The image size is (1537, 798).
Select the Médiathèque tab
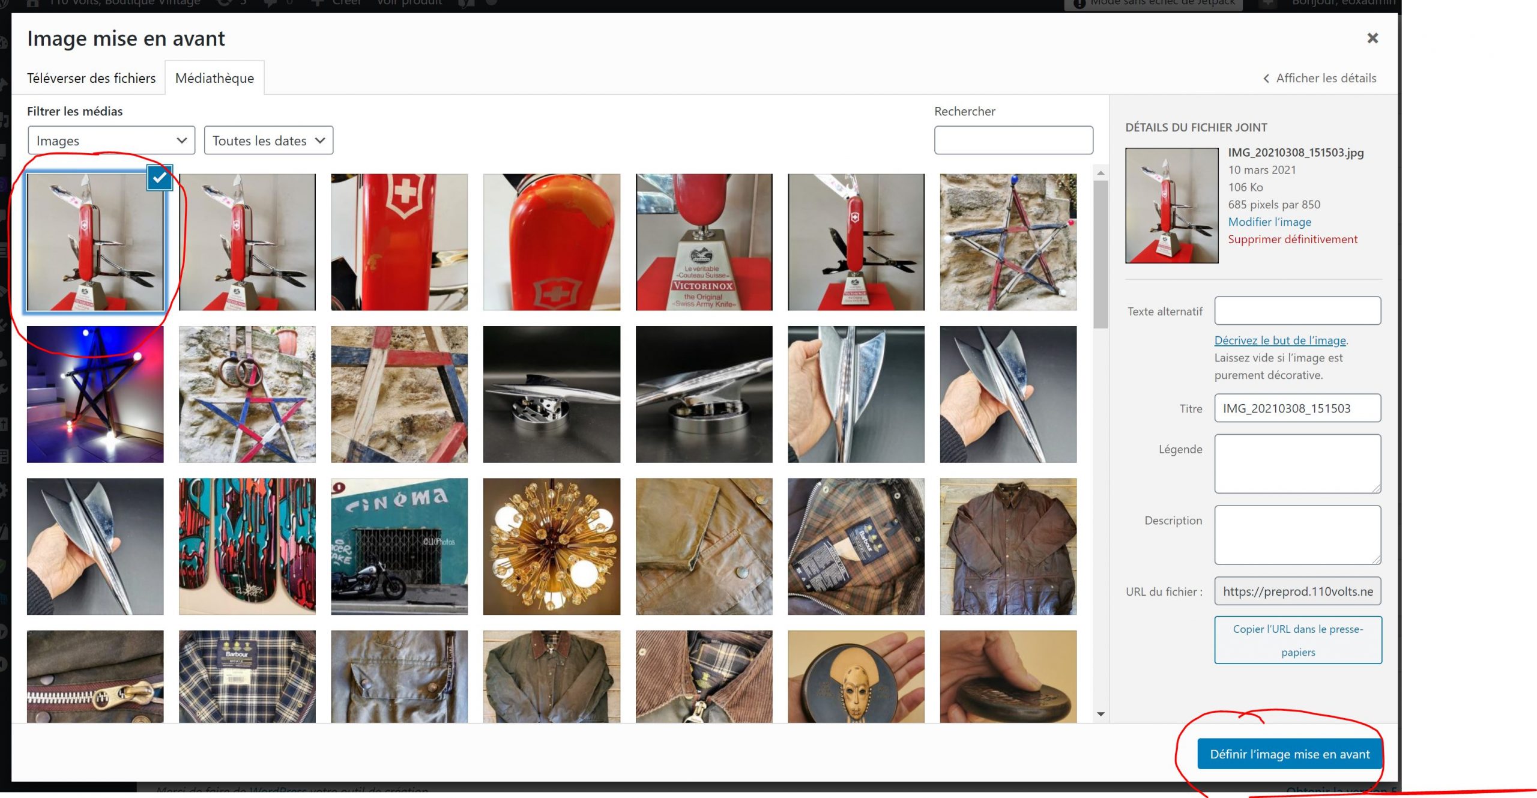[214, 78]
